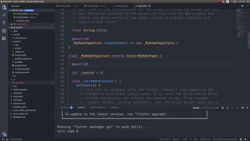Switch to the Terminal panel tab
This screenshot has height=141, width=250.
click(x=114, y=108)
